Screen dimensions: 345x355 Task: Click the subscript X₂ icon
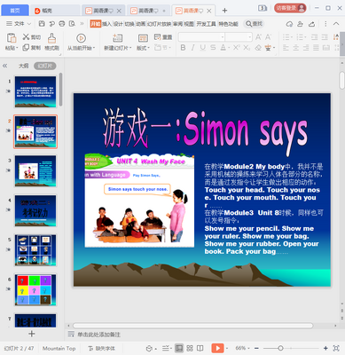[x=247, y=47]
